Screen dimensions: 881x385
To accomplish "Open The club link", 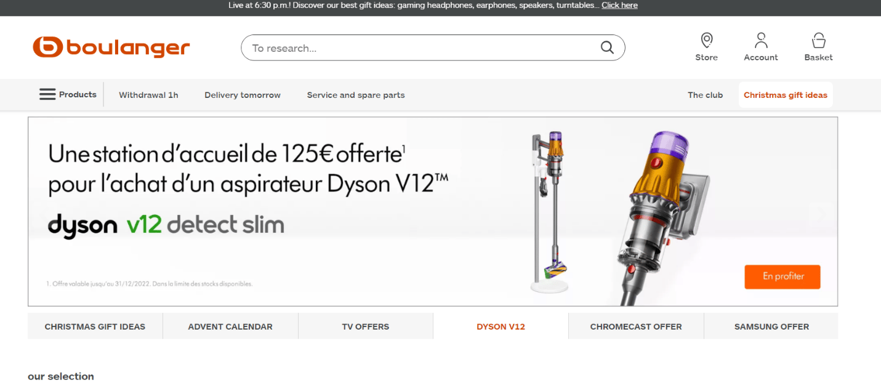I will 705,95.
